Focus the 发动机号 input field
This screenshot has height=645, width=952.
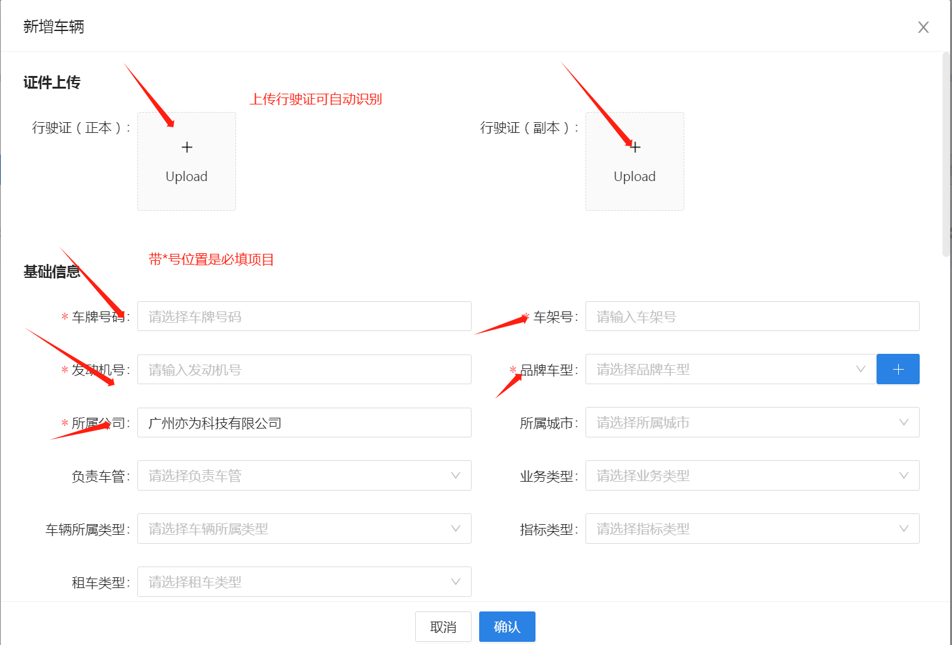(x=304, y=370)
